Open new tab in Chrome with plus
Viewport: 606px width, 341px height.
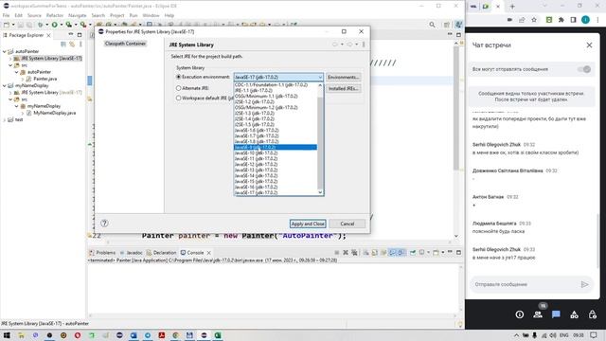(512, 7)
